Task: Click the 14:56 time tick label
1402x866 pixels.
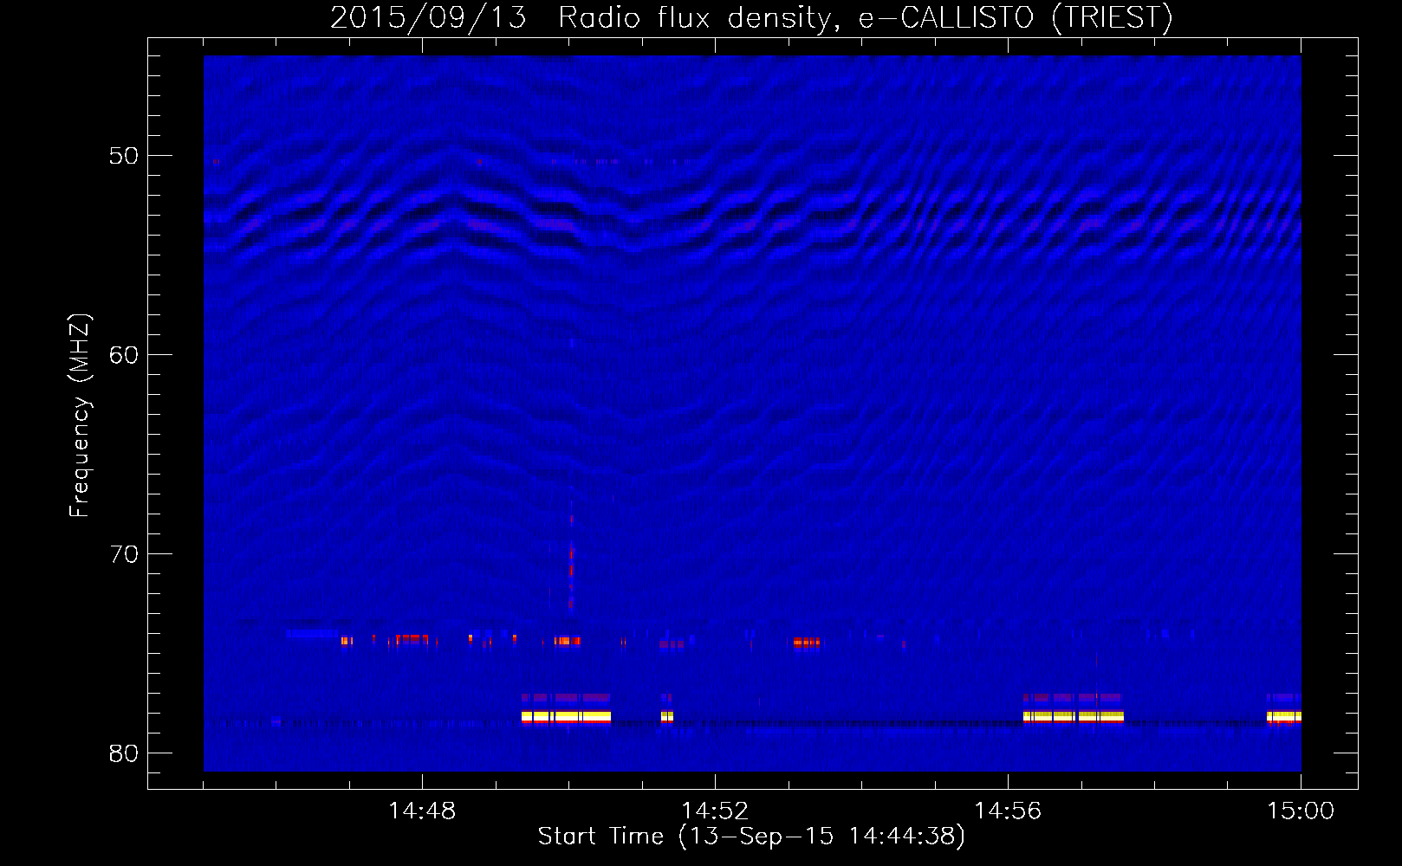Action: pyautogui.click(x=1008, y=811)
